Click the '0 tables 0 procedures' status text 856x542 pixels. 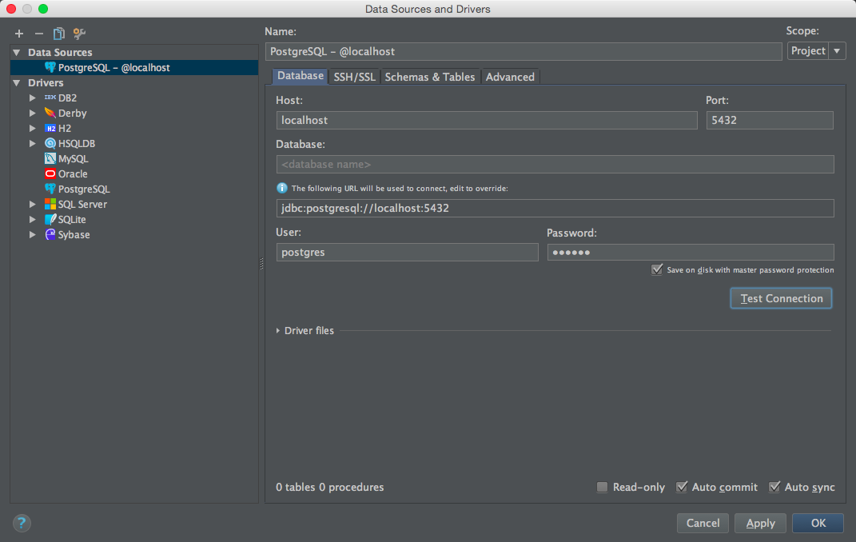(x=330, y=487)
